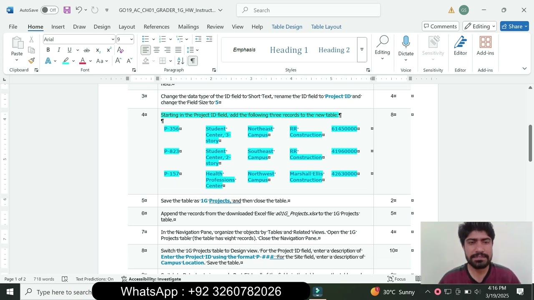Clear all formatting from selection
534x300 pixels.
pyautogui.click(x=120, y=50)
